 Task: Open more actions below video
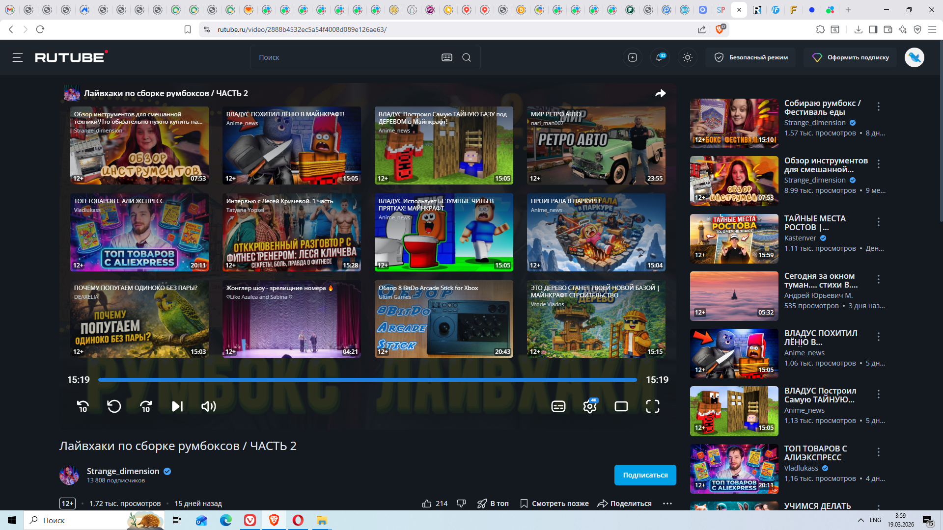[667, 503]
